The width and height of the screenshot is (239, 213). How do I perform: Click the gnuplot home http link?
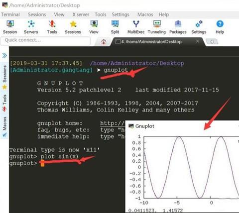point(113,123)
